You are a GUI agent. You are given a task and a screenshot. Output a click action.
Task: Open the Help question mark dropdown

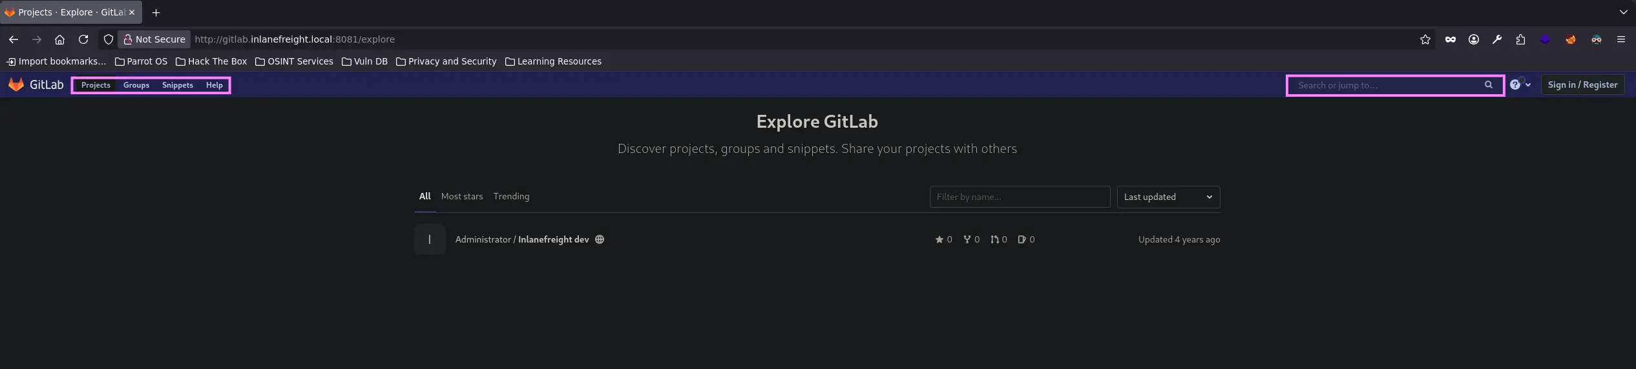[1520, 85]
